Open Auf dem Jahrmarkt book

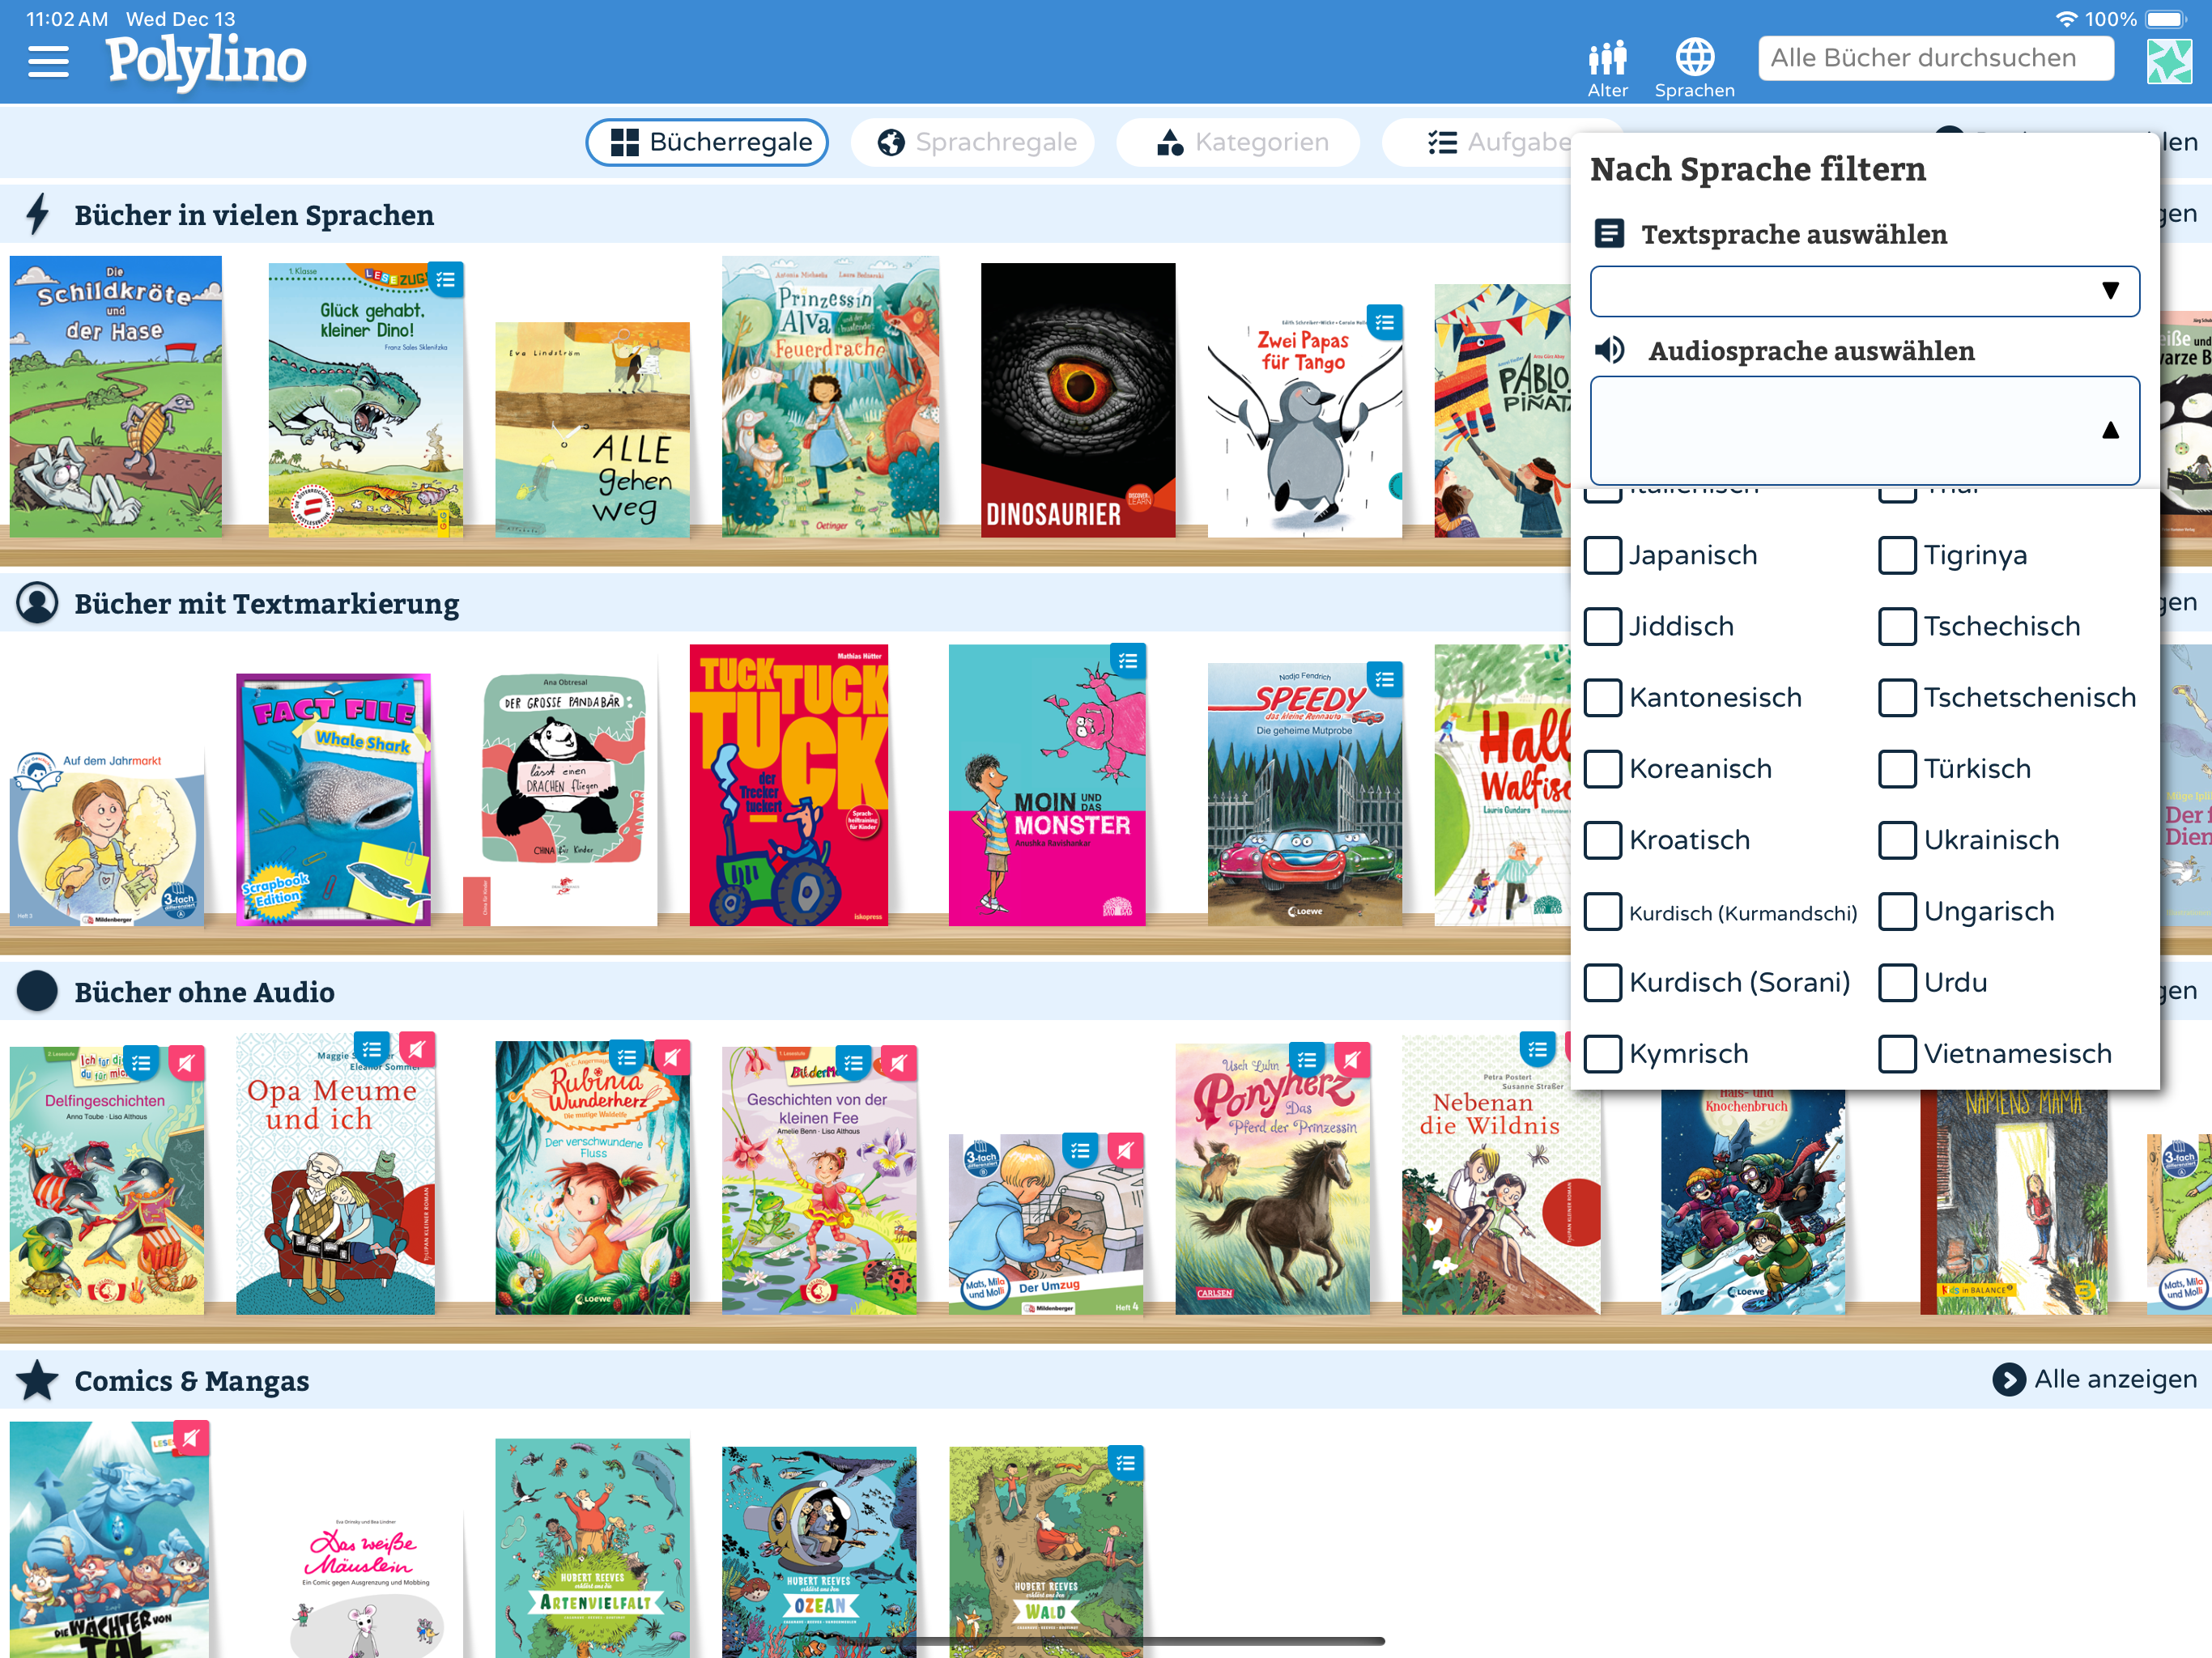pyautogui.click(x=107, y=837)
